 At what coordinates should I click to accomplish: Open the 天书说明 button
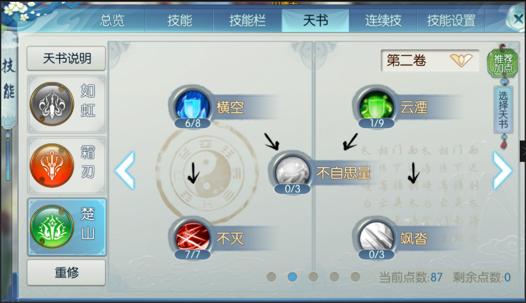pyautogui.click(x=67, y=58)
